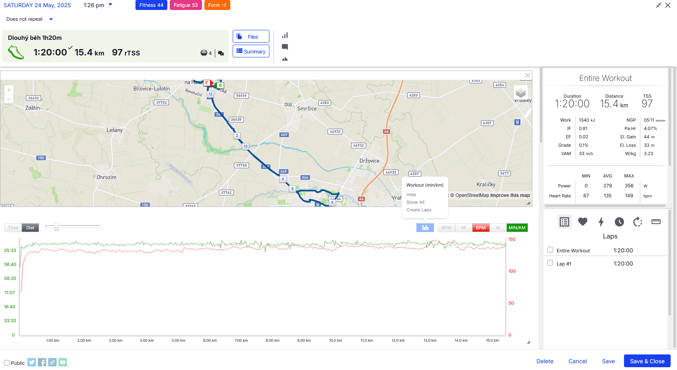This screenshot has height=370, width=677.
Task: Click Save & Close
Action: tap(647, 361)
